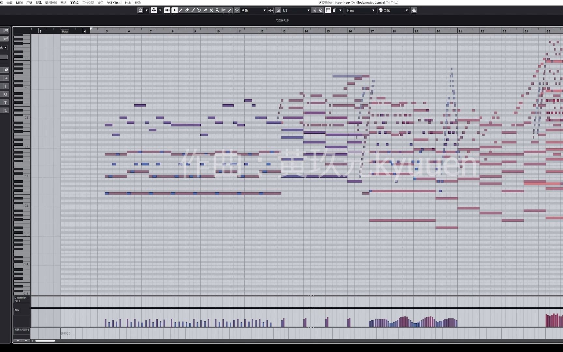This screenshot has height=352, width=563.
Task: Click the stacked layers toolbar icon
Action: (334, 10)
